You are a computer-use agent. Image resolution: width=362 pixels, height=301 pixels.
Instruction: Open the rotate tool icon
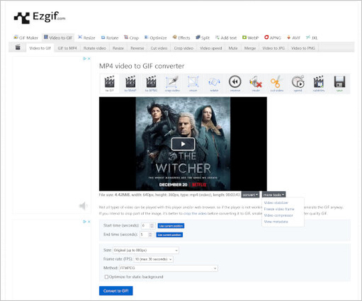(x=214, y=84)
